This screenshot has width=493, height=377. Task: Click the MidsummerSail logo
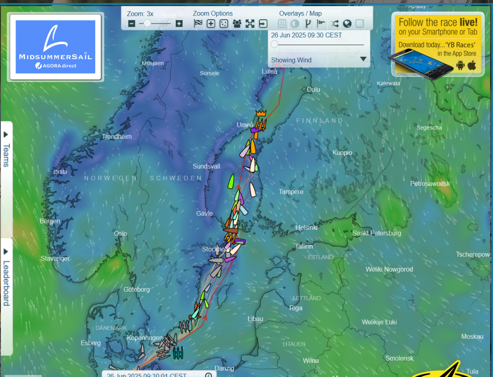pos(55,47)
